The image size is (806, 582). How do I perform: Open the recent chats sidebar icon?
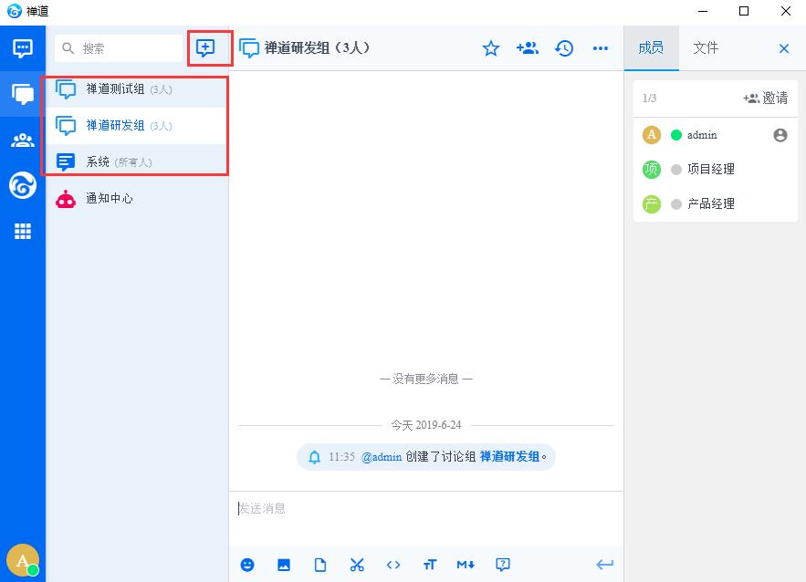(23, 48)
